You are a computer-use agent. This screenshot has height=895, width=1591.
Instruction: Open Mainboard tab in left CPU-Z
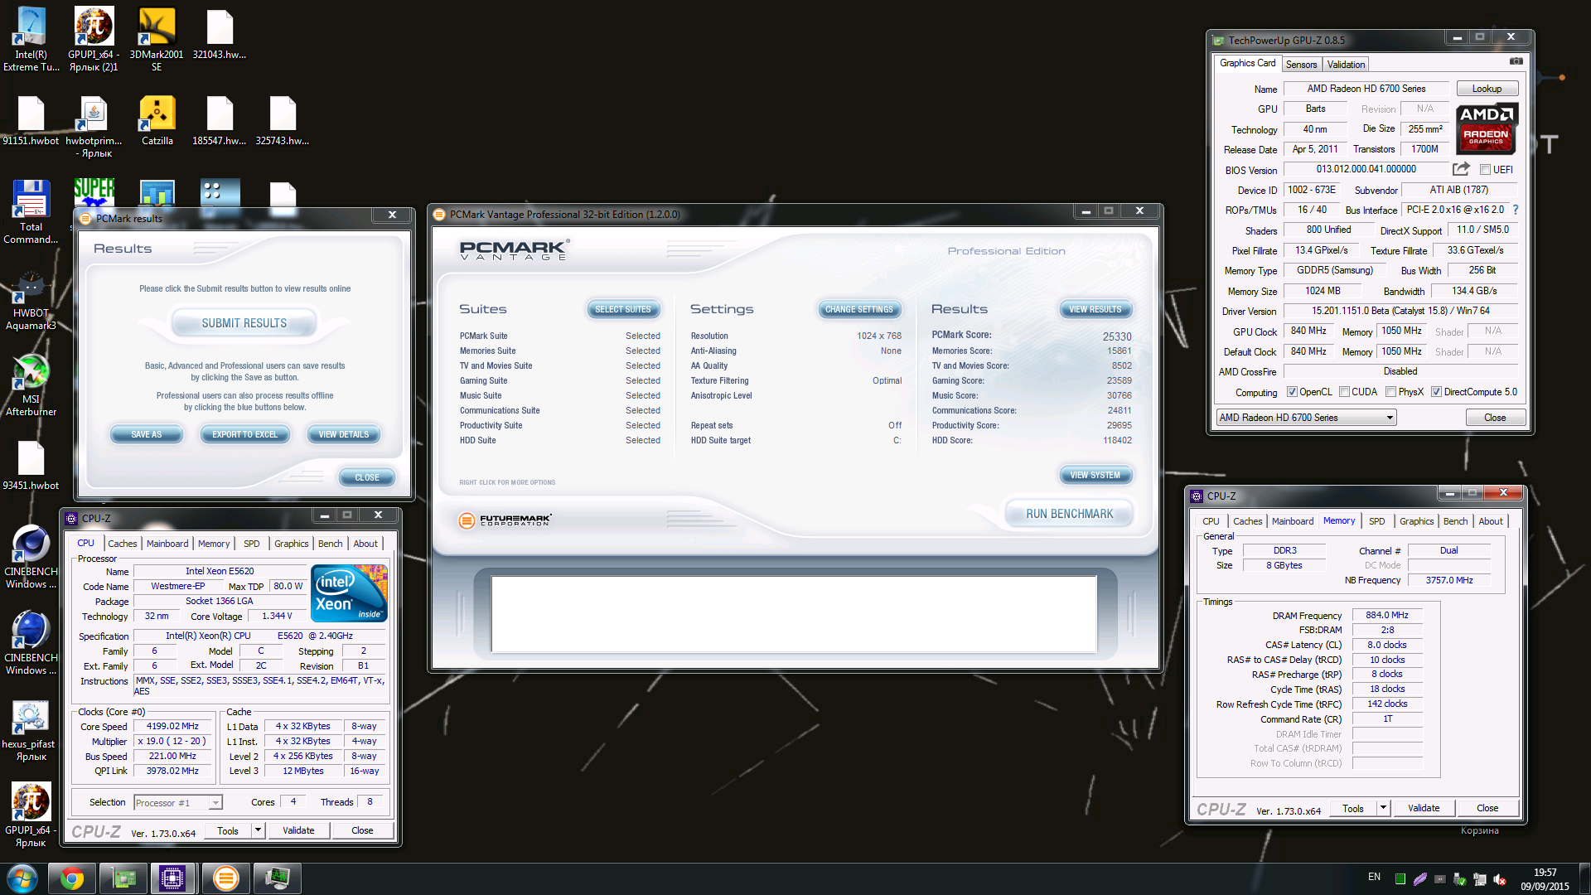[x=167, y=544]
